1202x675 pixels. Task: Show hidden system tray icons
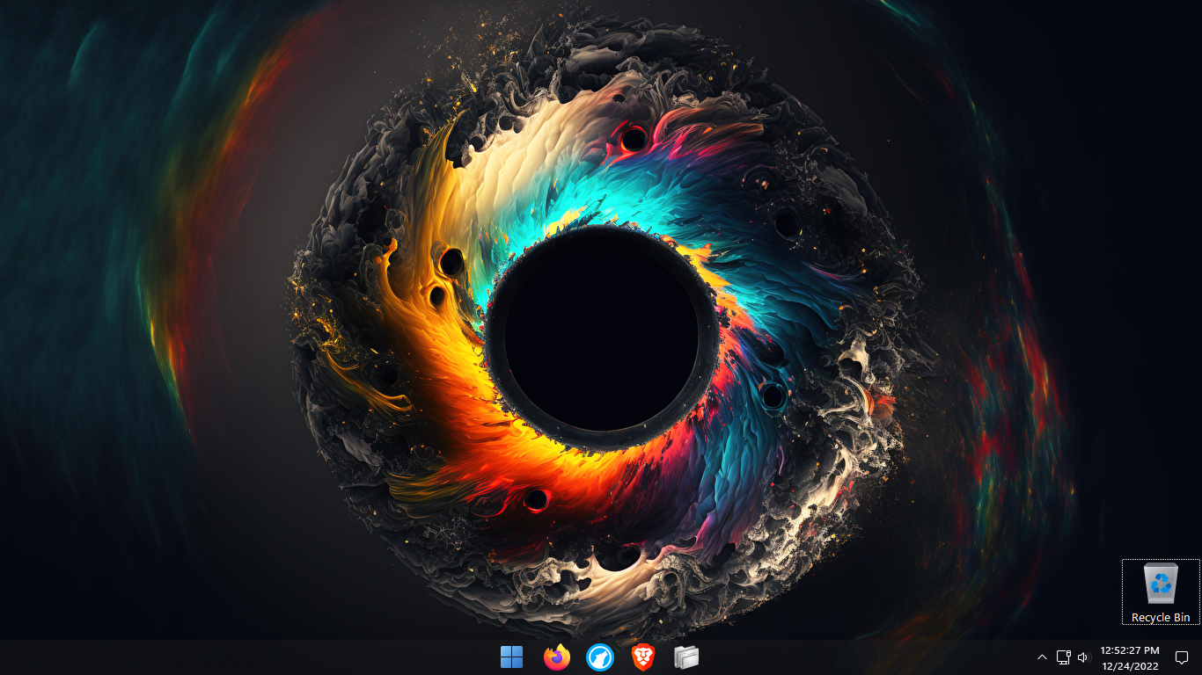click(1043, 657)
